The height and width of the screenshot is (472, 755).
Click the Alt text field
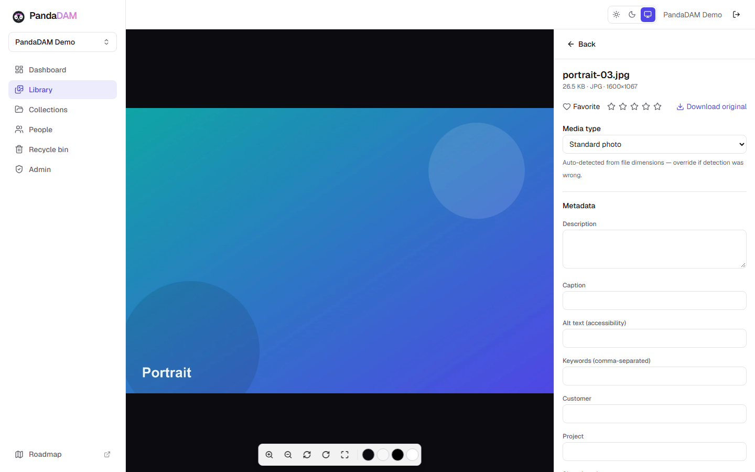654,338
